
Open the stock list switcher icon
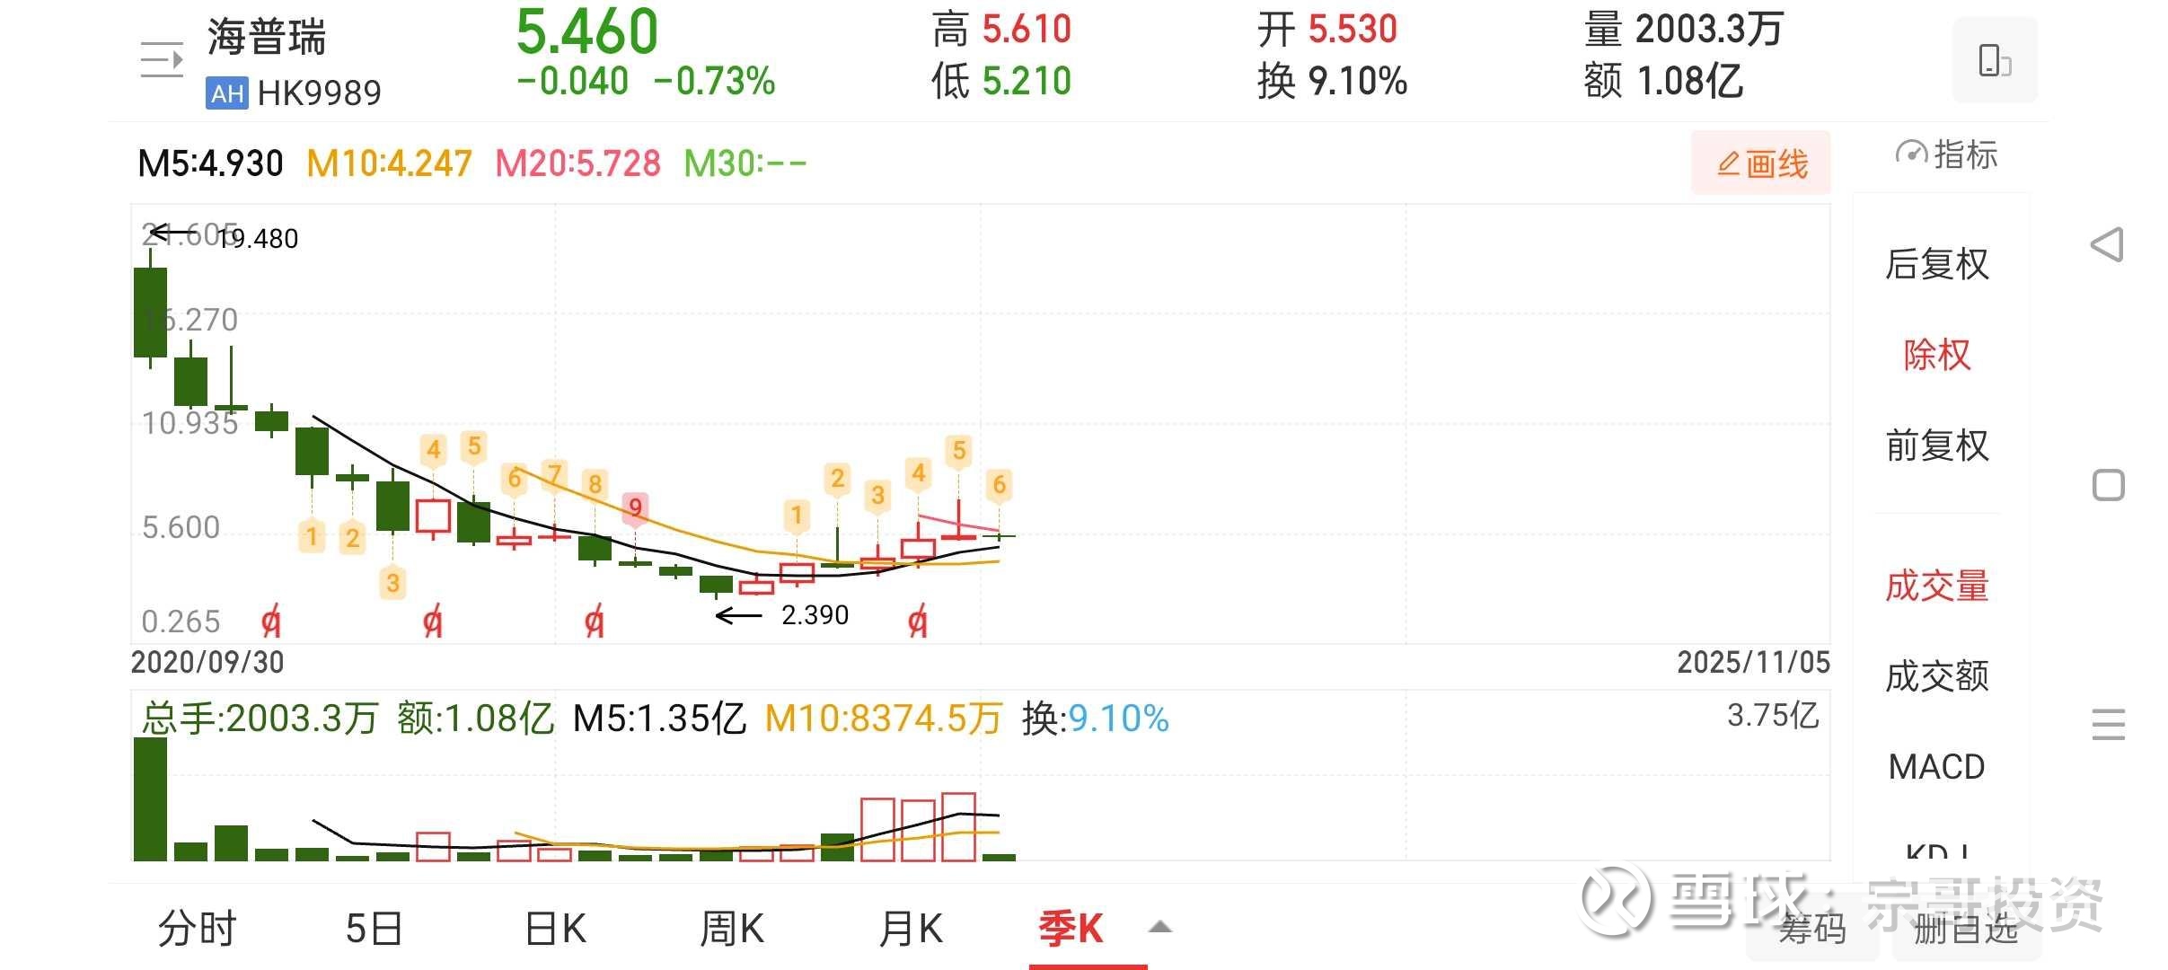pyautogui.click(x=163, y=60)
